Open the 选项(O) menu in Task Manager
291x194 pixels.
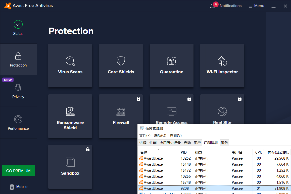(x=160, y=136)
